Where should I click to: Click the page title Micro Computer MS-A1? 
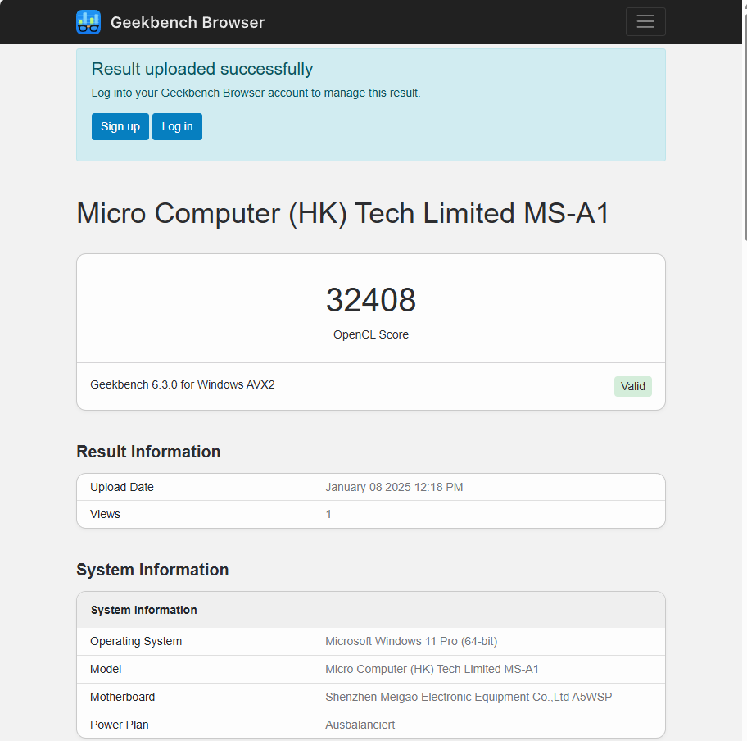(x=343, y=213)
